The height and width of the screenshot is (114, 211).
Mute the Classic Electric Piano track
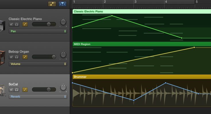(11, 25)
